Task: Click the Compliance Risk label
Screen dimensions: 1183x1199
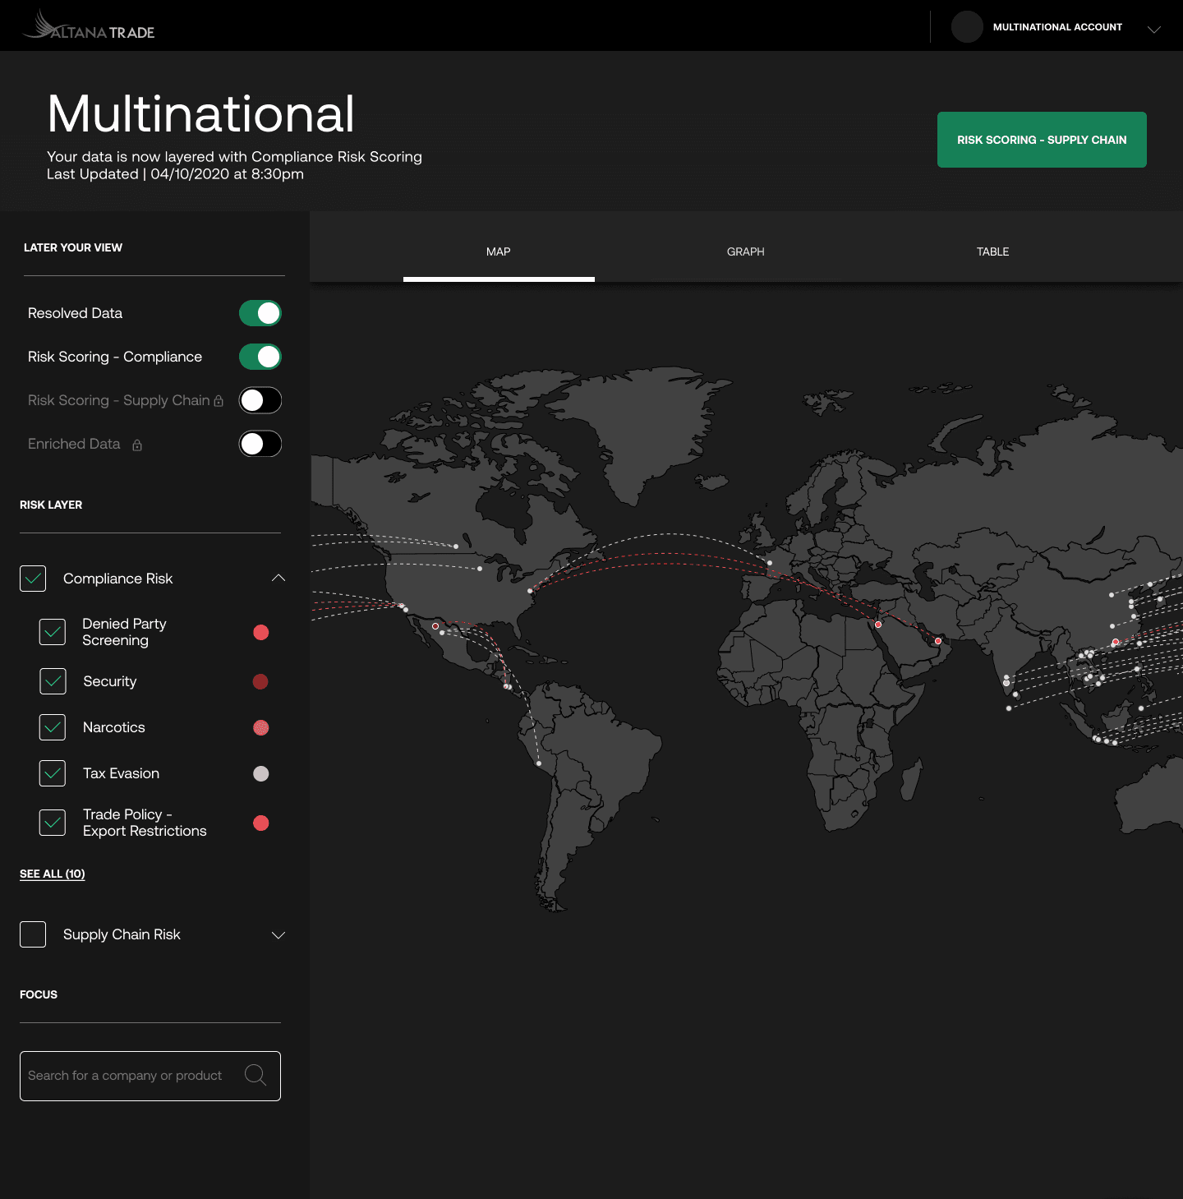Action: point(117,579)
